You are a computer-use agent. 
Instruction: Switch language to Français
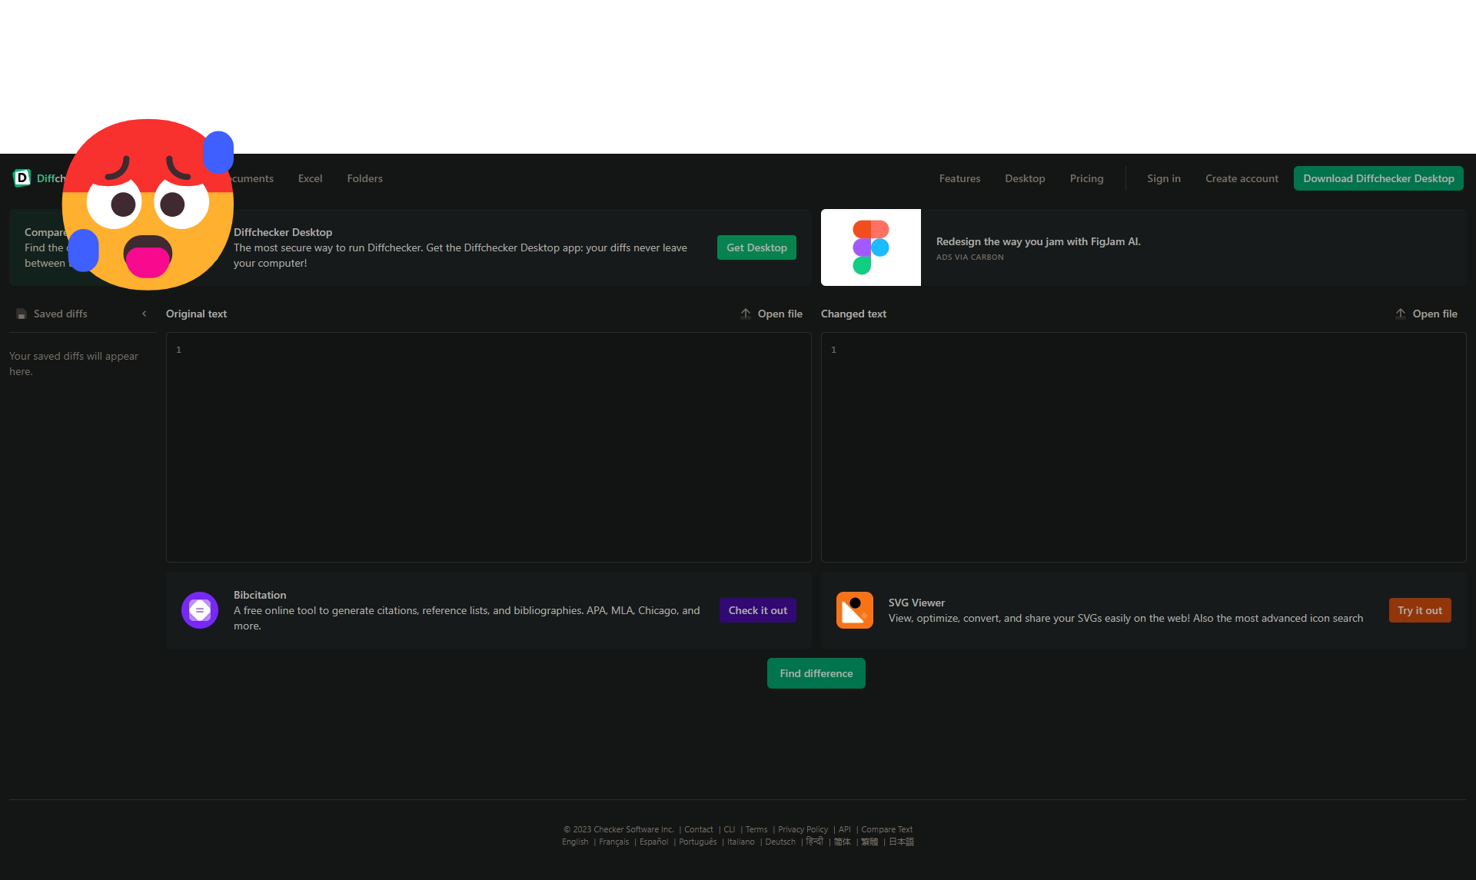point(614,842)
